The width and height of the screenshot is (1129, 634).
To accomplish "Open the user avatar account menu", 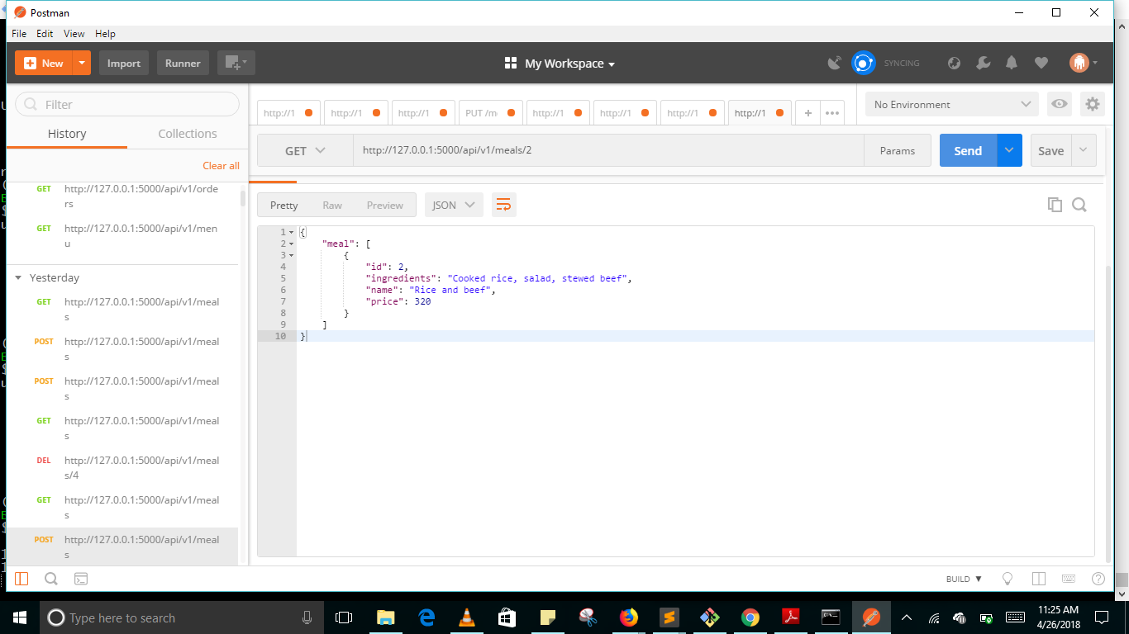I will point(1083,63).
